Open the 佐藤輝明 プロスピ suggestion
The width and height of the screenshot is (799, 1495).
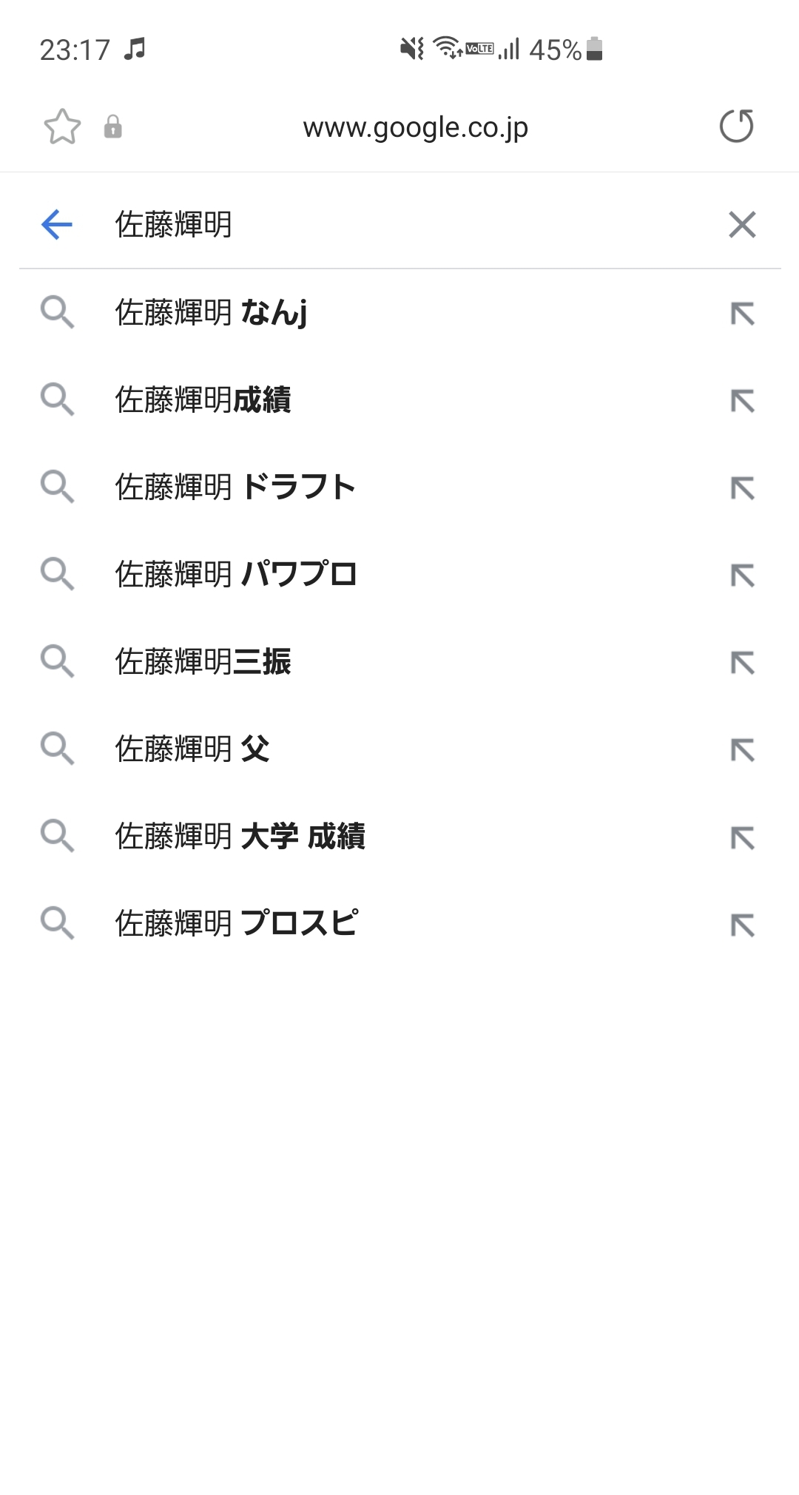coord(237,923)
